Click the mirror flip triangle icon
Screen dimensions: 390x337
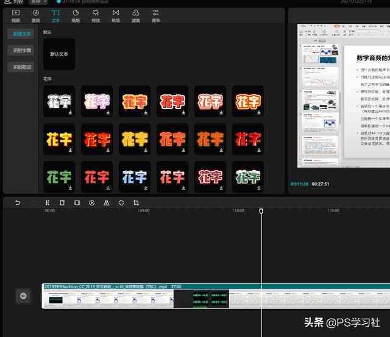107,203
